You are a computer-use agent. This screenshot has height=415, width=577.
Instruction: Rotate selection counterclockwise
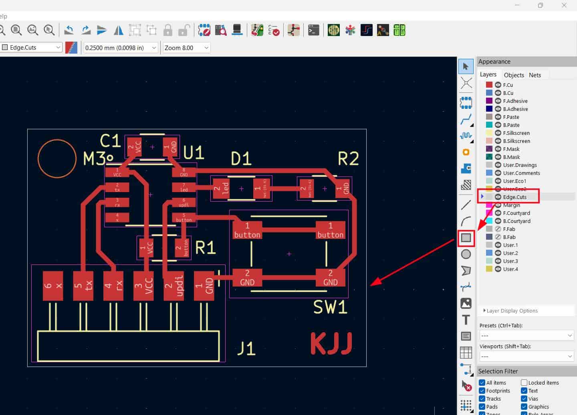point(69,30)
